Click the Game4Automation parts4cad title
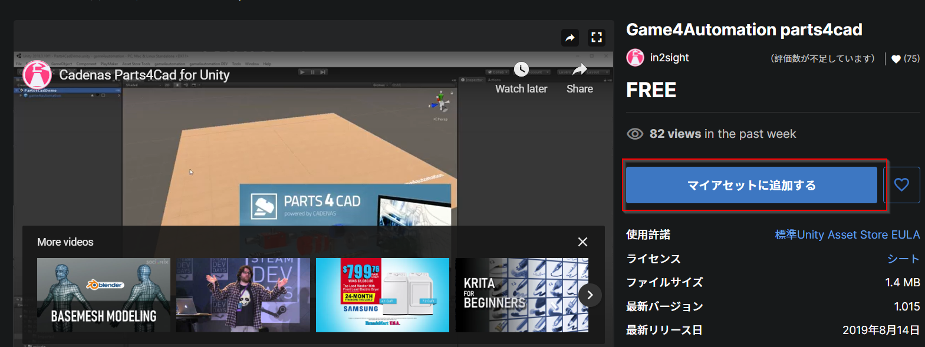The image size is (925, 347). click(744, 29)
